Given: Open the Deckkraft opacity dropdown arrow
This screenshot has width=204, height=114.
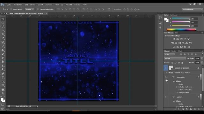Looking at the screenshot, I should pos(202,59).
